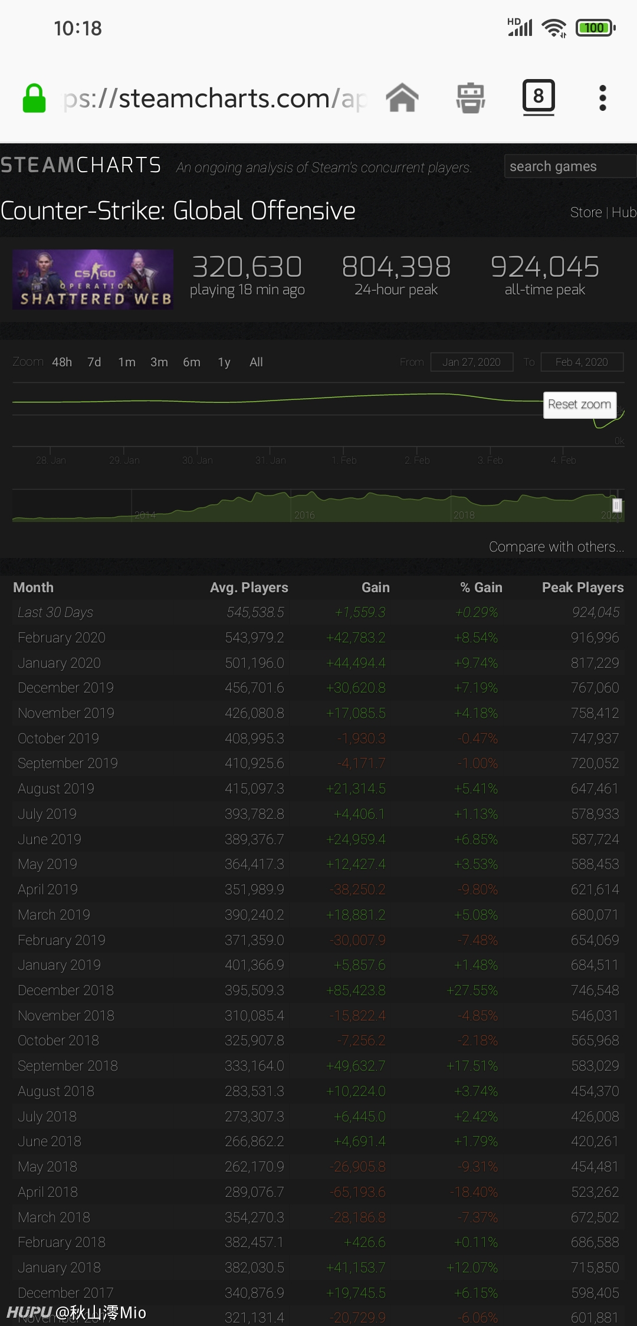The image size is (637, 1326).
Task: Grab the navigator range handle at 2020
Action: 617,506
